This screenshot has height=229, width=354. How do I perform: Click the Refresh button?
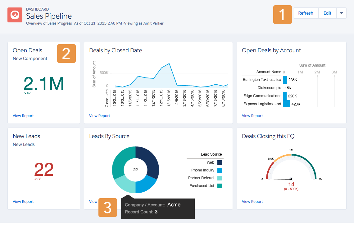306,13
